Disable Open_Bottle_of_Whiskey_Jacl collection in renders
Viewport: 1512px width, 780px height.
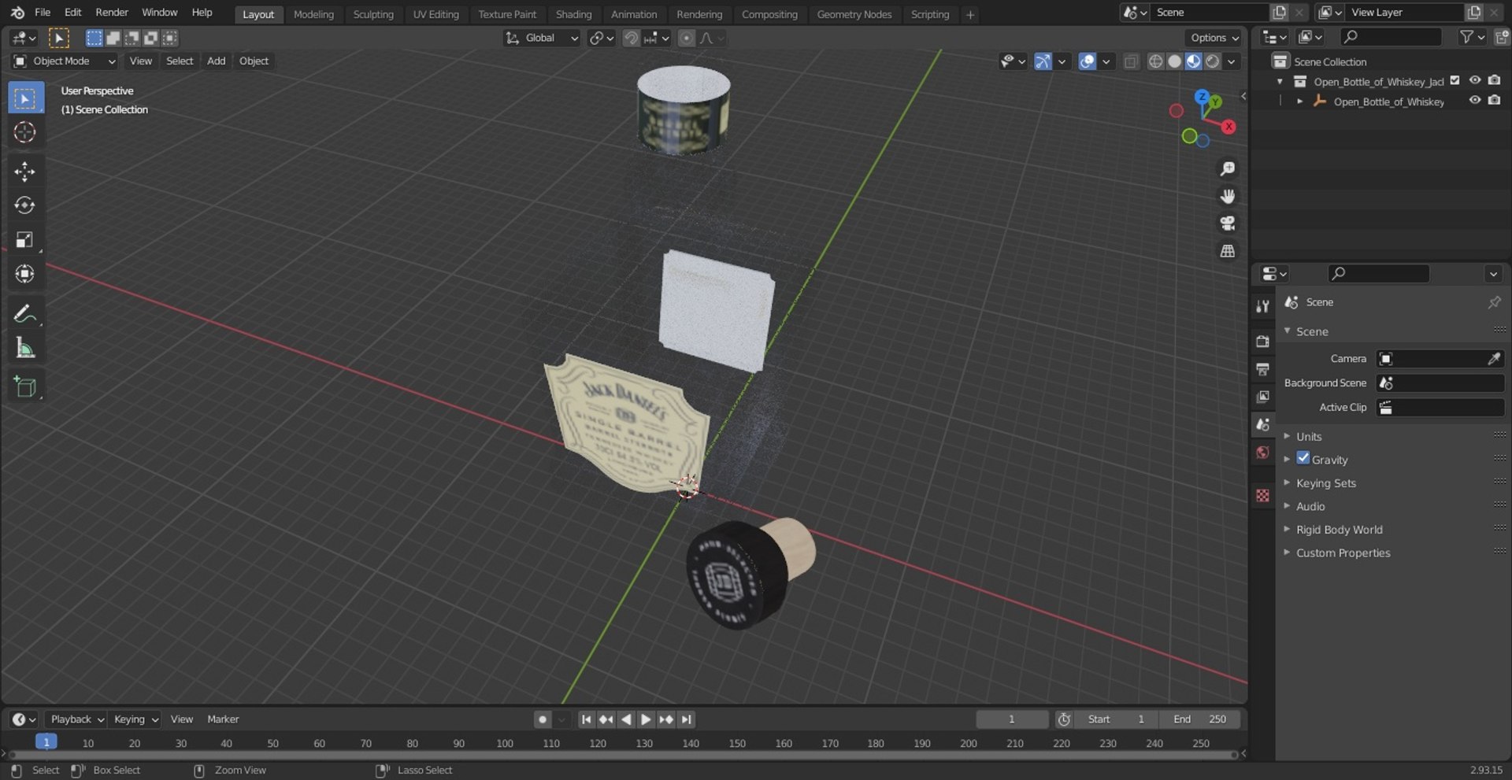1494,80
